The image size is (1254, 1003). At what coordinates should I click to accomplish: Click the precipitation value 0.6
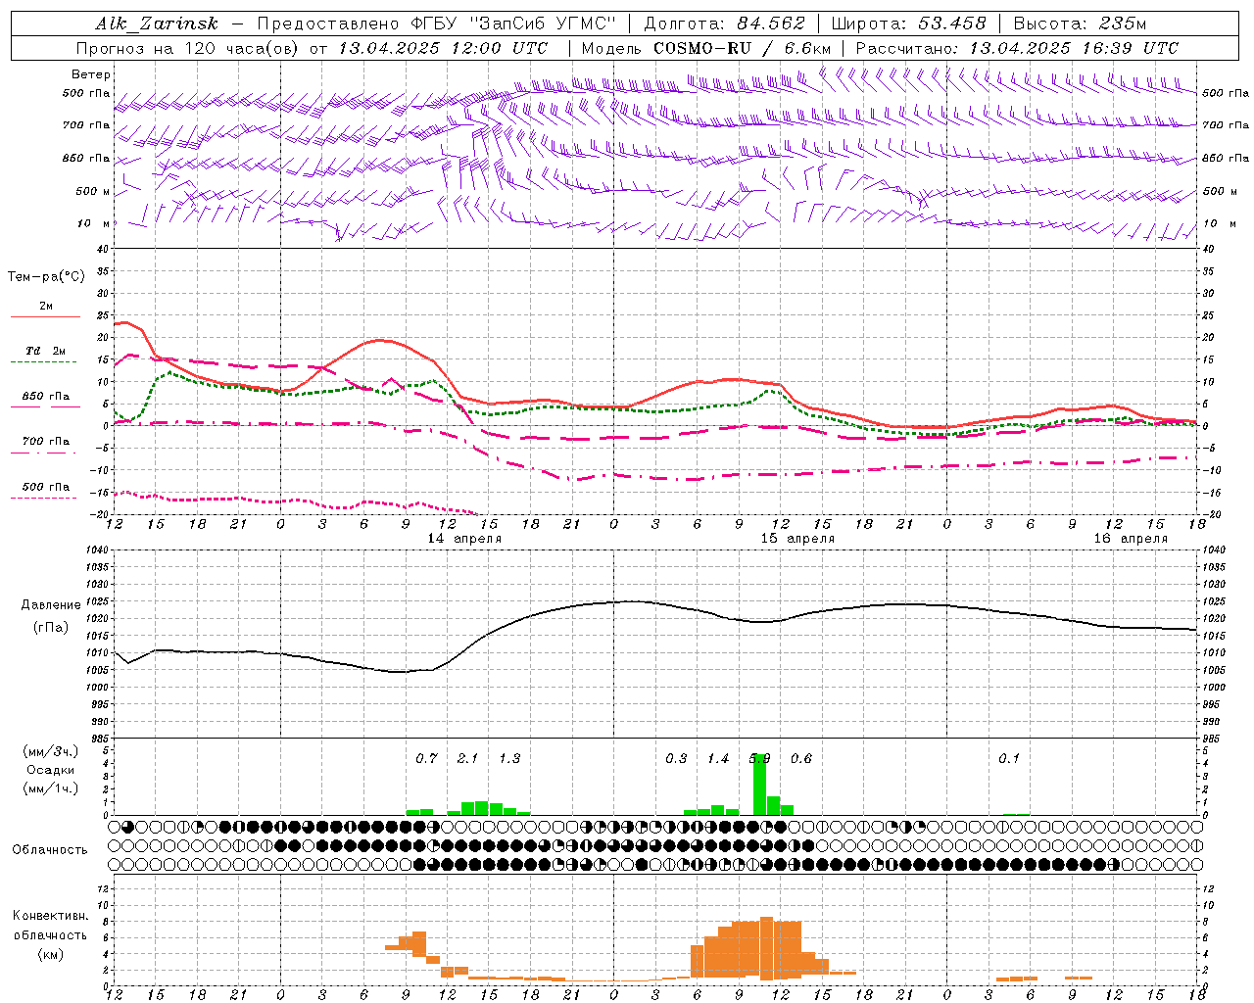click(801, 759)
